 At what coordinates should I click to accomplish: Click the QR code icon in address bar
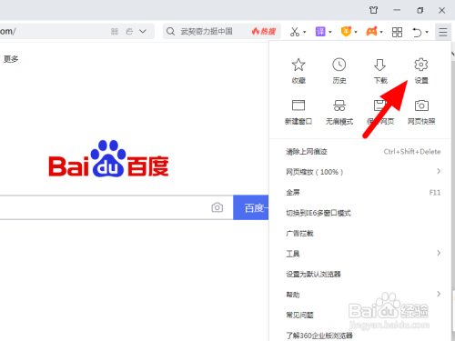pyautogui.click(x=115, y=32)
